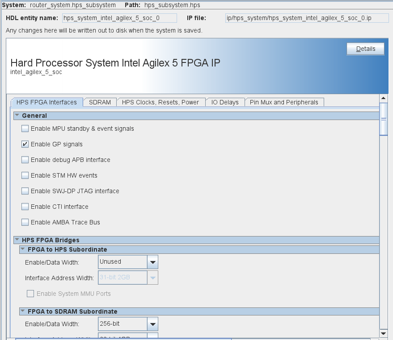Select the IO Delays tab
Viewport: 393px width, 340px height.
point(225,102)
